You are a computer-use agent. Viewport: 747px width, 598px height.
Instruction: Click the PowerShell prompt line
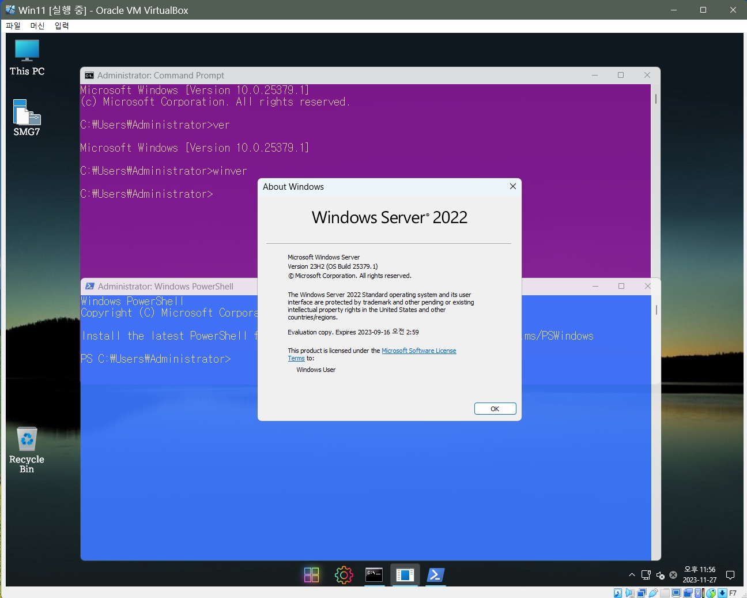[156, 359]
